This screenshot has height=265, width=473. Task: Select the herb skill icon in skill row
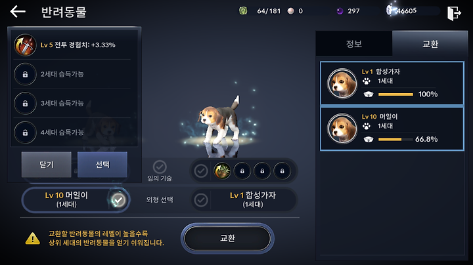point(222,171)
